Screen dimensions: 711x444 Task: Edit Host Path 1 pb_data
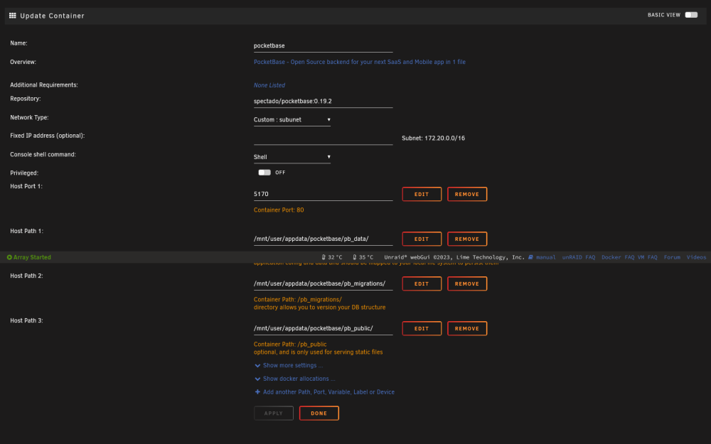422,239
